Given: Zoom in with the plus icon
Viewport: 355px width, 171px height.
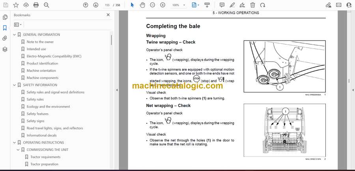Looking at the screenshot, I should tap(163, 5).
